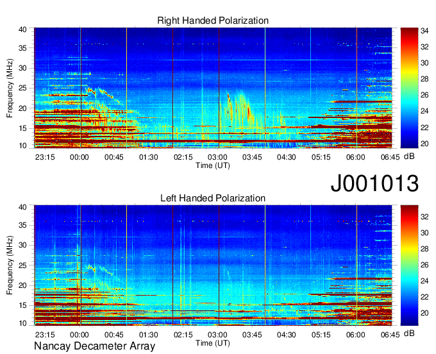Viewport: 436px width, 354px height.
Task: Click the 23:15 tick label on the top plot
Action: tap(45, 157)
